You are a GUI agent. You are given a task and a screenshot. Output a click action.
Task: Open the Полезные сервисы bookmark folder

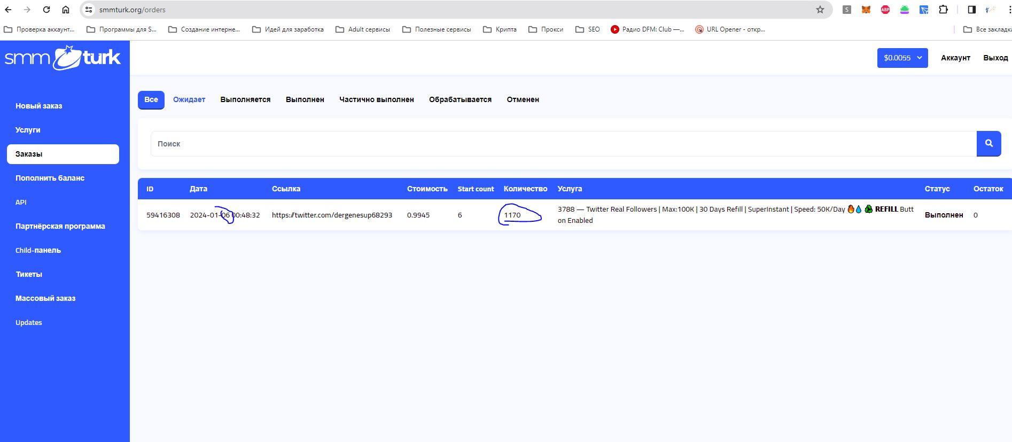tap(437, 29)
